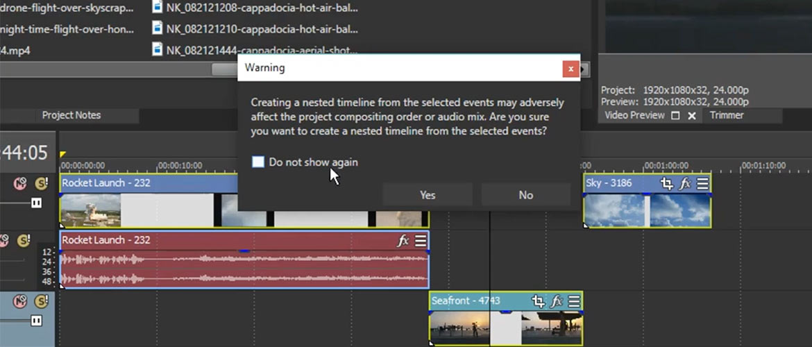The height and width of the screenshot is (347, 812).
Task: Click the file icon for NK_082121444-cappadocia
Action: [158, 49]
